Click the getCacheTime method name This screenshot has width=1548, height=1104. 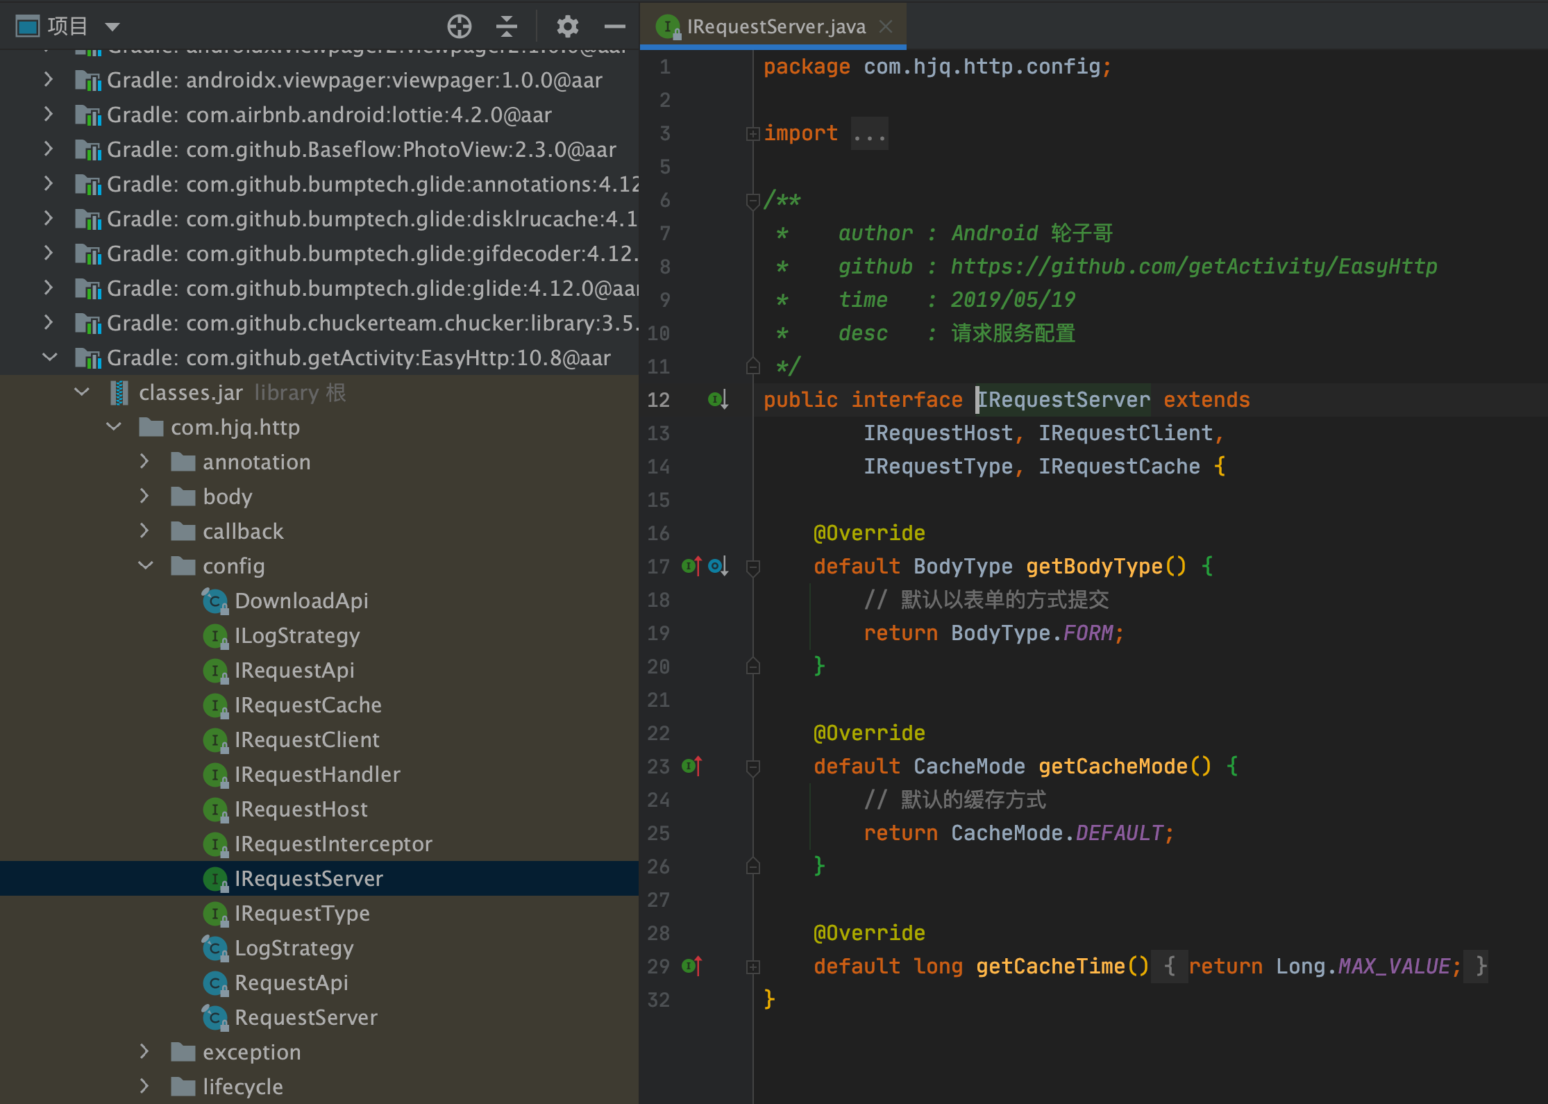pyautogui.click(x=1050, y=967)
